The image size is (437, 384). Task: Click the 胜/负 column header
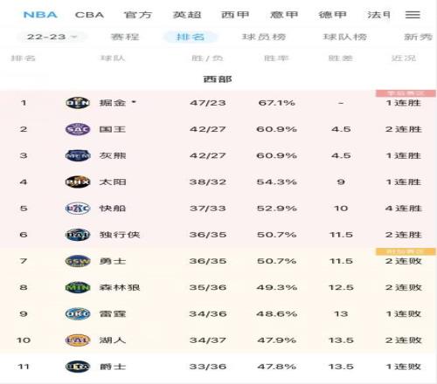(x=207, y=58)
